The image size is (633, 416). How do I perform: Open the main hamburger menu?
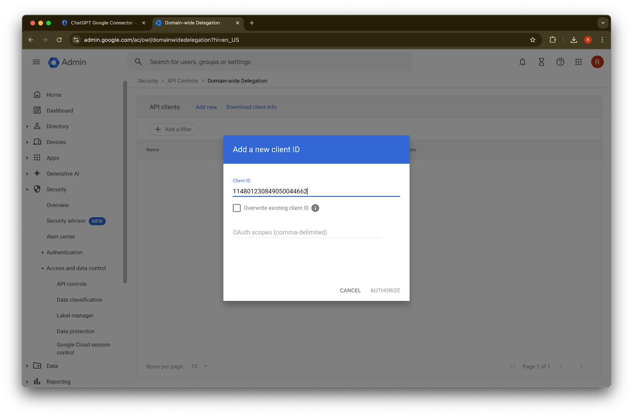(36, 62)
